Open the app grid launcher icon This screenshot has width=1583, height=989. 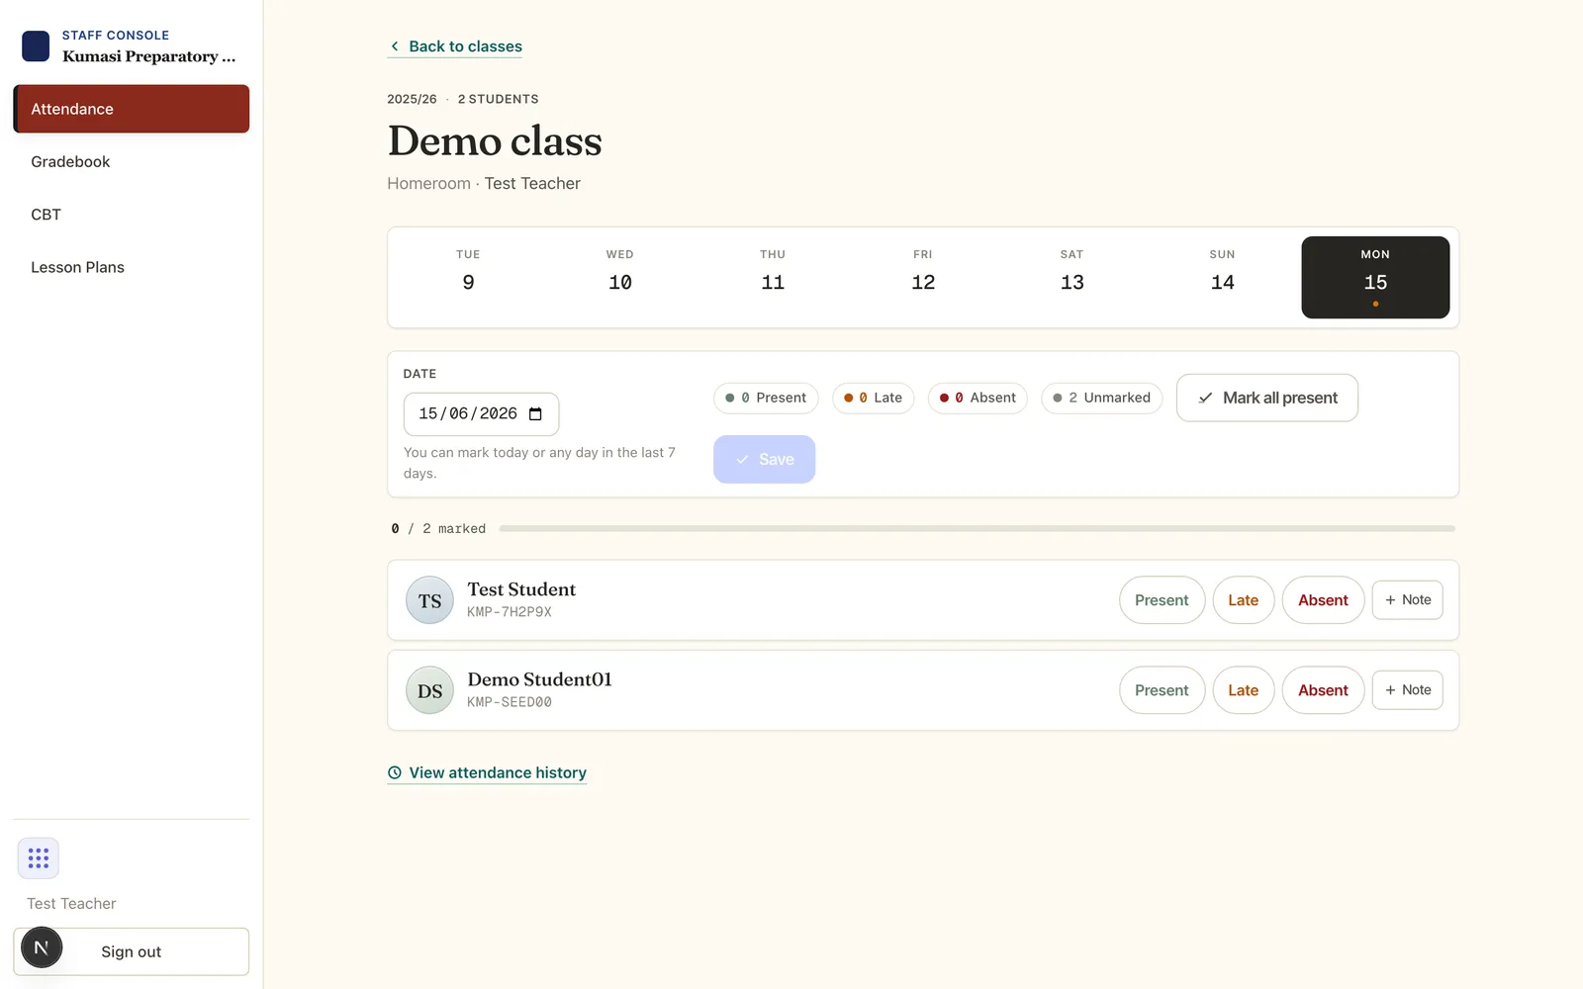pos(38,858)
